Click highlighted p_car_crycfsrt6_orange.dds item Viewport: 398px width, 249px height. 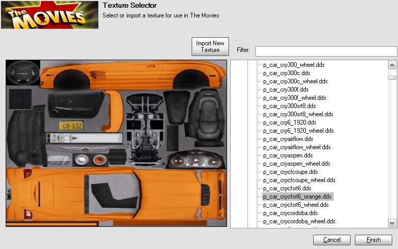pyautogui.click(x=297, y=197)
